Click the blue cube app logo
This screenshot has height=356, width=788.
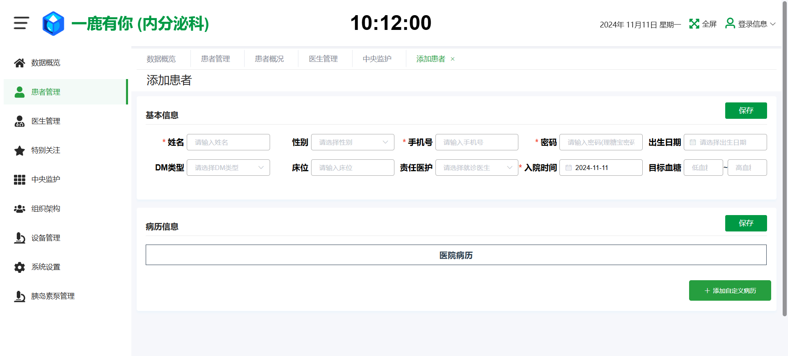(x=53, y=23)
